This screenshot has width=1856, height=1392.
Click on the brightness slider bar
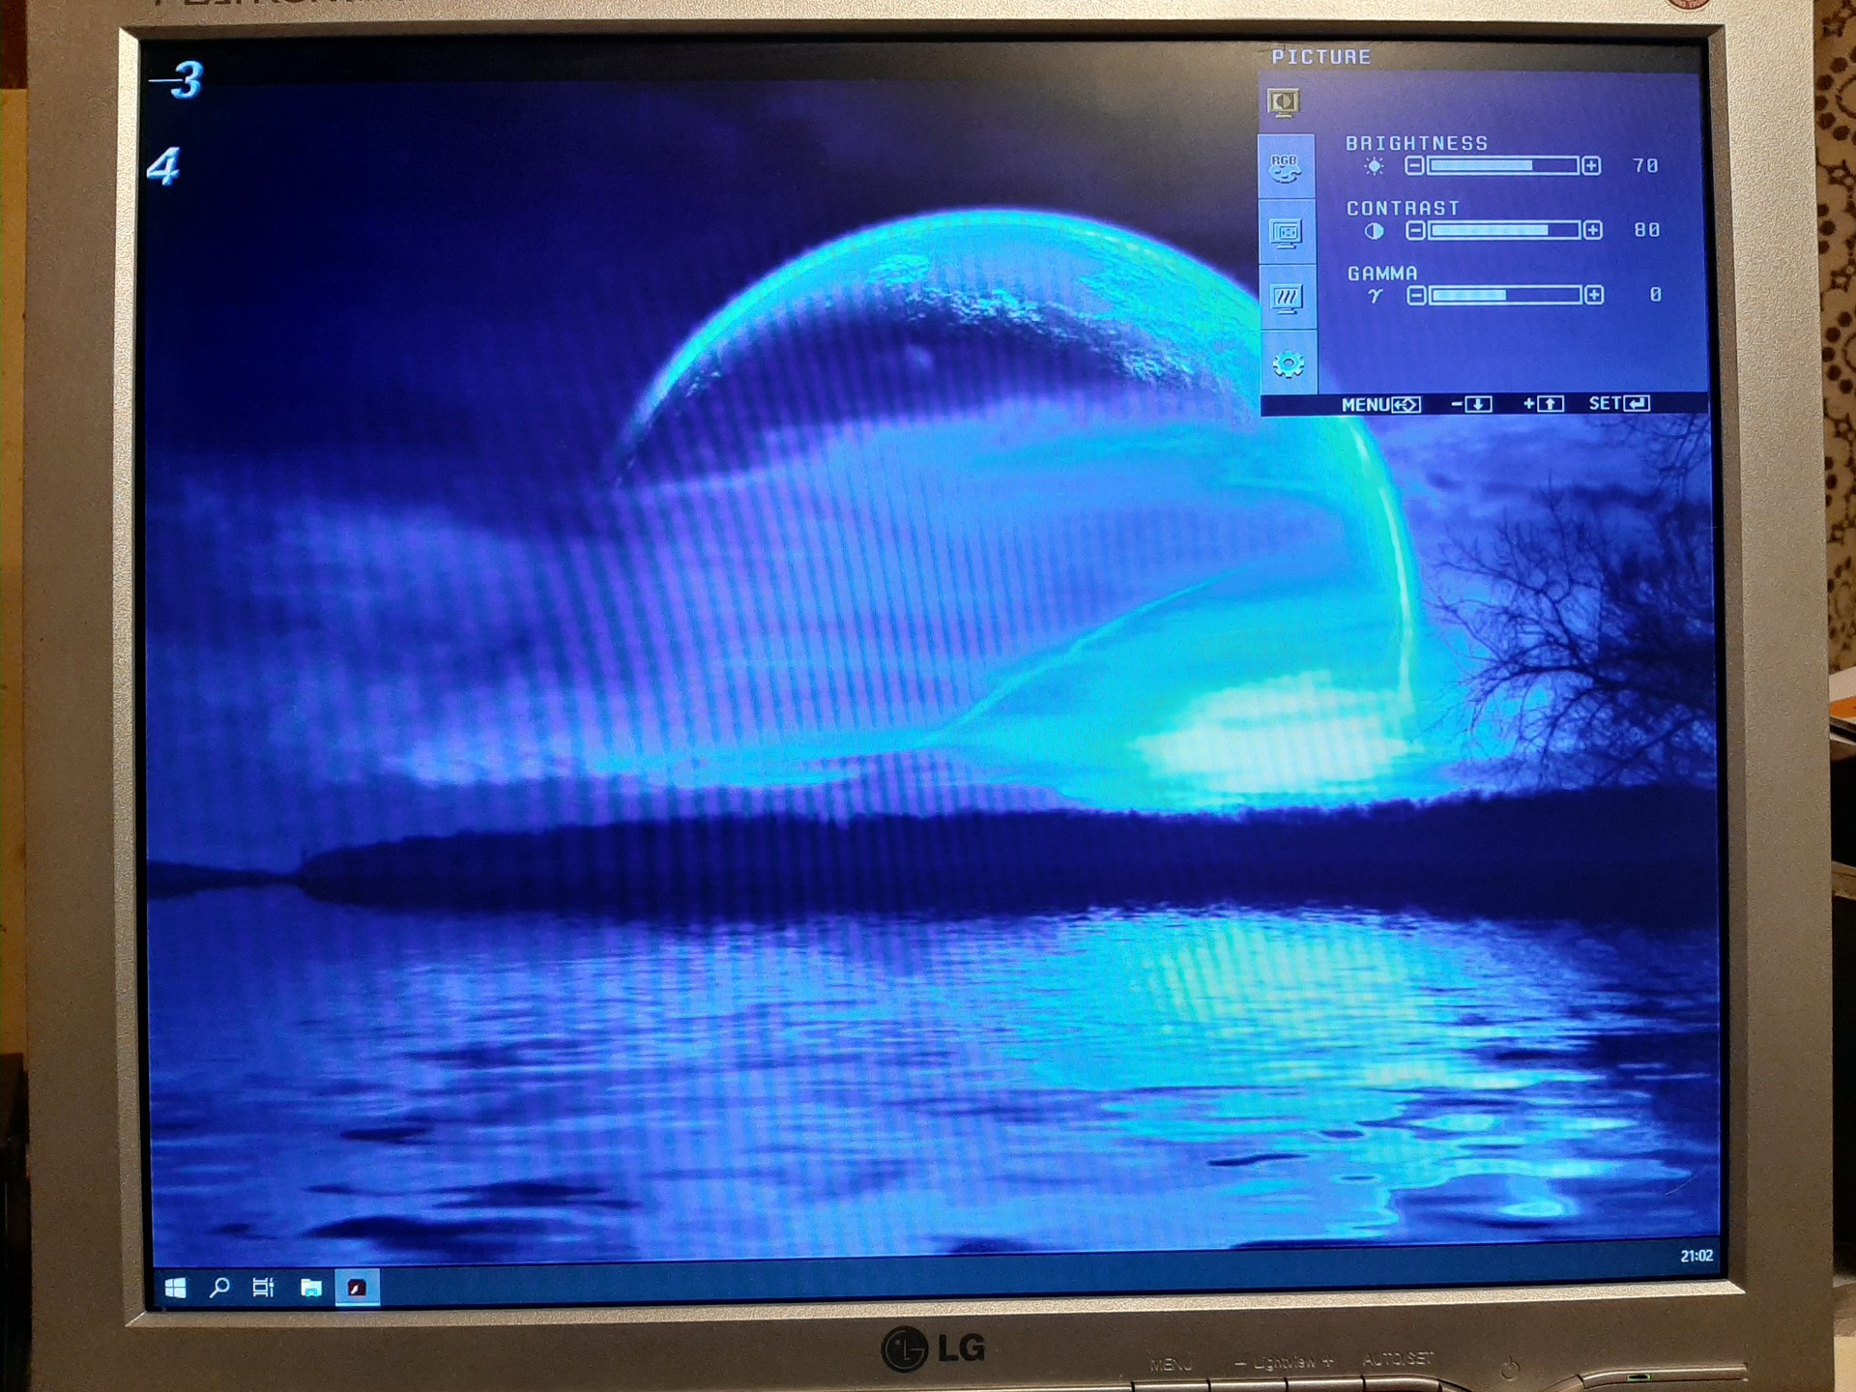[1502, 166]
